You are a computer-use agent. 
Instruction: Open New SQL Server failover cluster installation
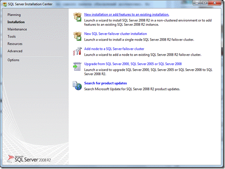pyautogui.click(x=116, y=34)
